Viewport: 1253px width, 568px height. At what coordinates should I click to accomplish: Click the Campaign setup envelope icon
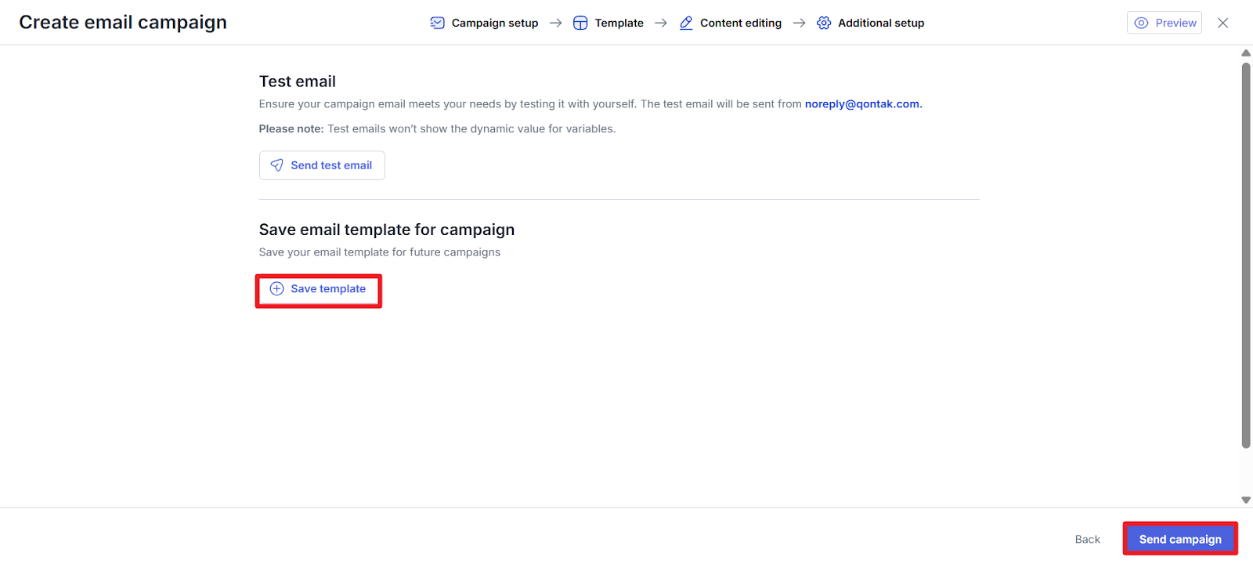(x=437, y=23)
